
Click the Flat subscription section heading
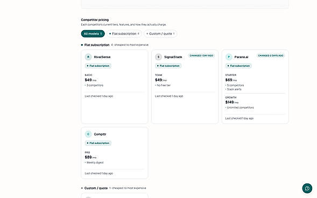tap(97, 45)
